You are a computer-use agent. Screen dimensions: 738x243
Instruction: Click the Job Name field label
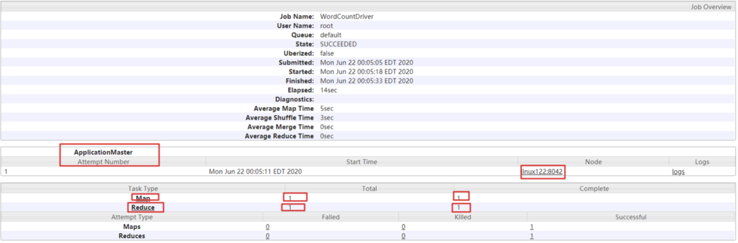297,16
